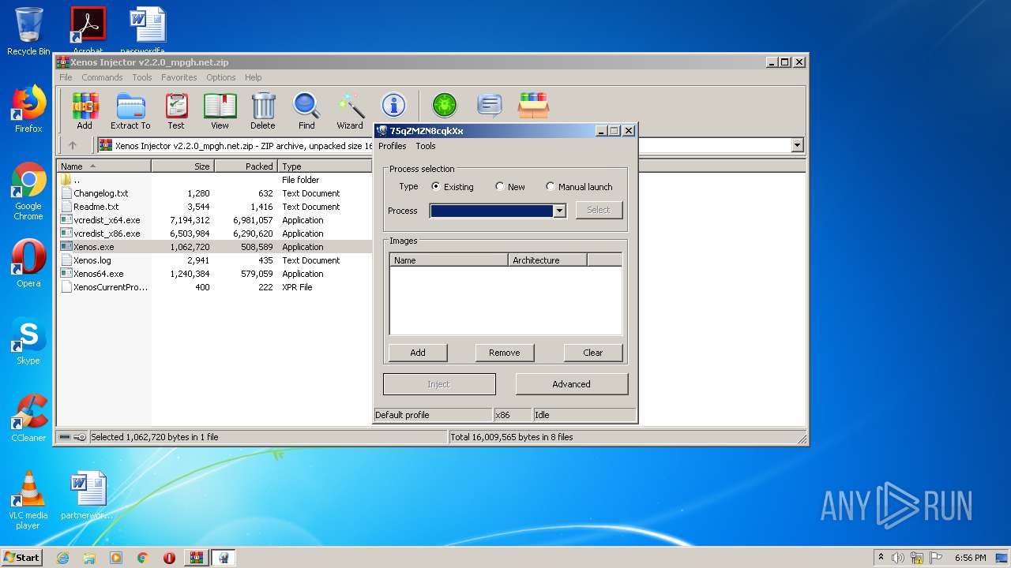
Task: Open the Help menu in WinRAR
Action: [x=253, y=77]
